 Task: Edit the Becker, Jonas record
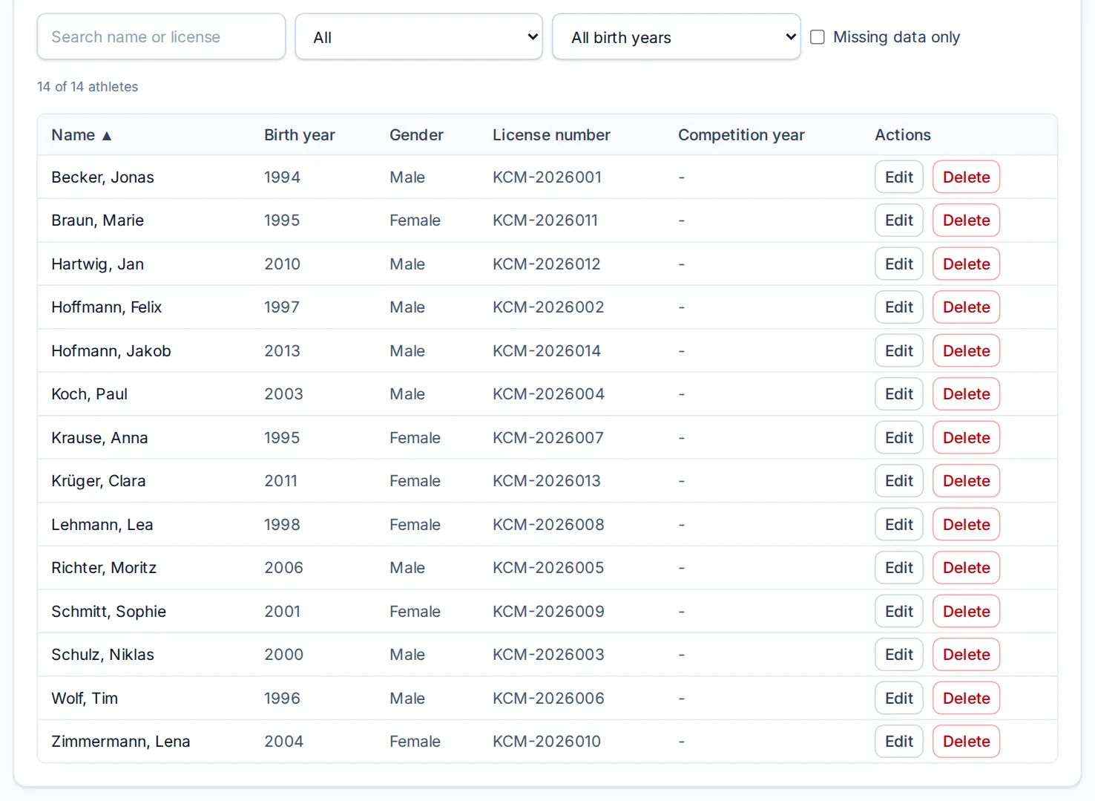(899, 177)
